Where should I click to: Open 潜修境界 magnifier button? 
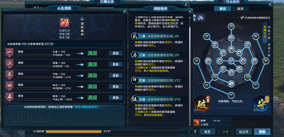coord(82,19)
